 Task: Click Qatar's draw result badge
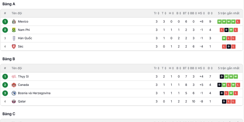[x=224, y=102]
